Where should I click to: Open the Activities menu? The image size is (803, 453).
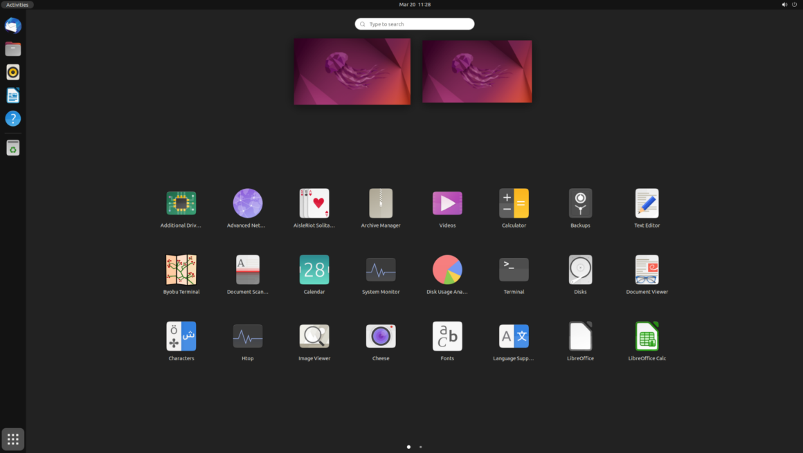coord(17,4)
